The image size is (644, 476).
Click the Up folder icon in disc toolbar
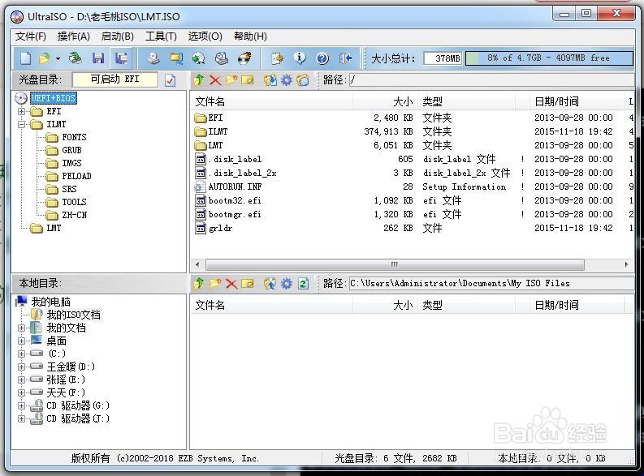click(x=199, y=79)
